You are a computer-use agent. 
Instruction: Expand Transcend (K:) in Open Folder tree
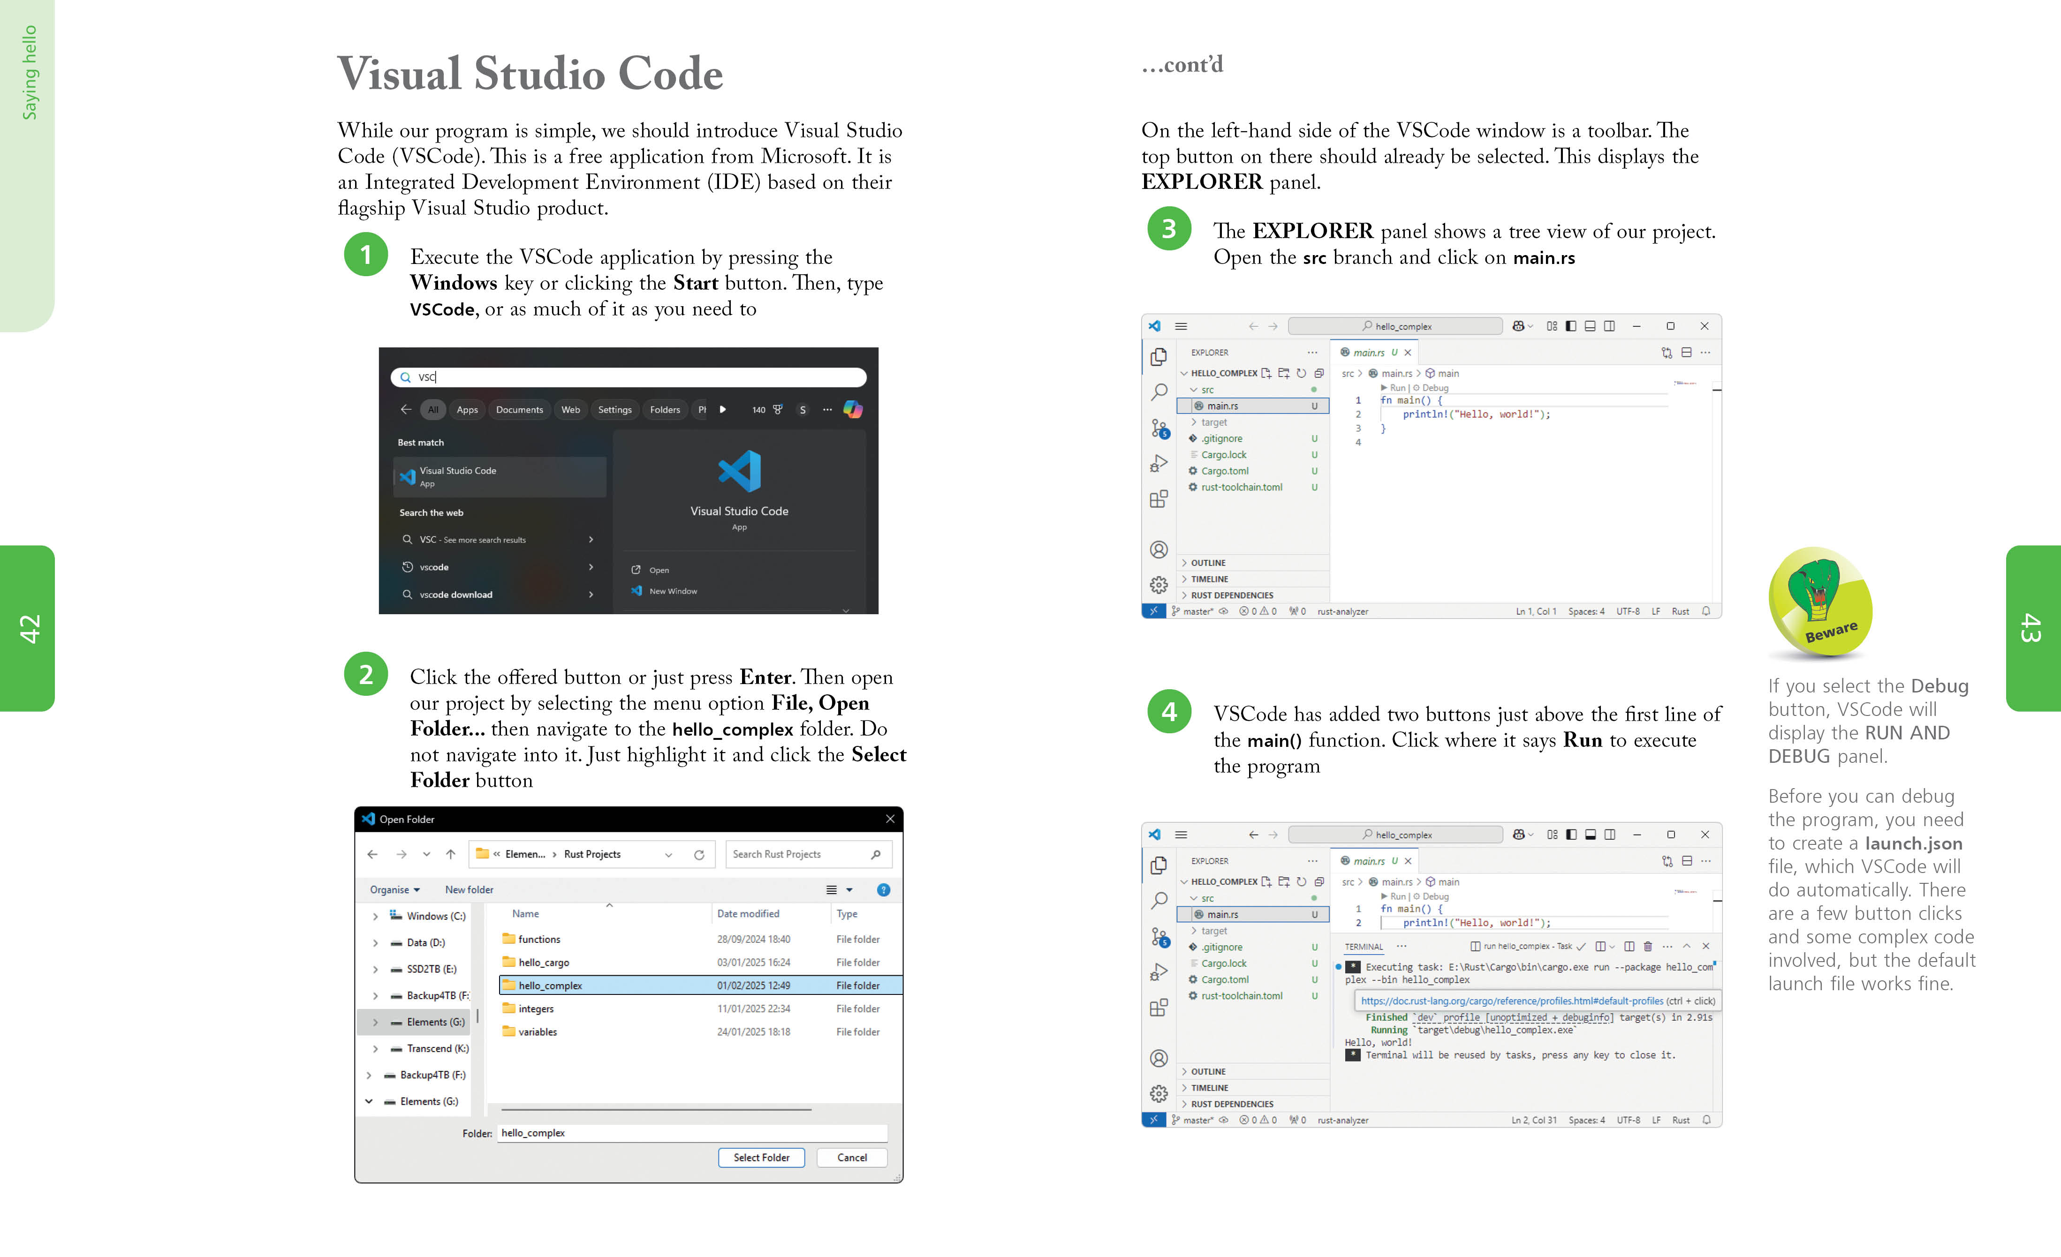point(375,1049)
